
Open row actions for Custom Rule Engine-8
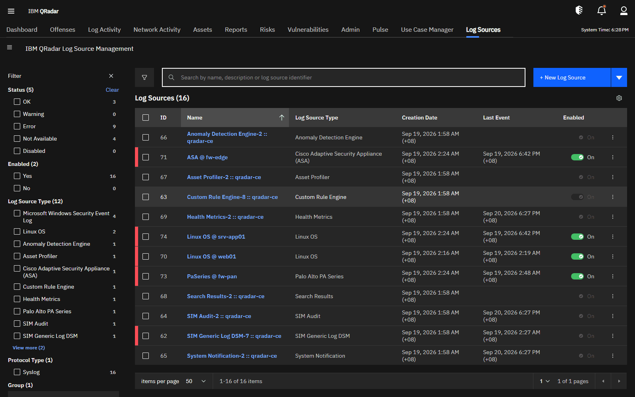pyautogui.click(x=613, y=197)
